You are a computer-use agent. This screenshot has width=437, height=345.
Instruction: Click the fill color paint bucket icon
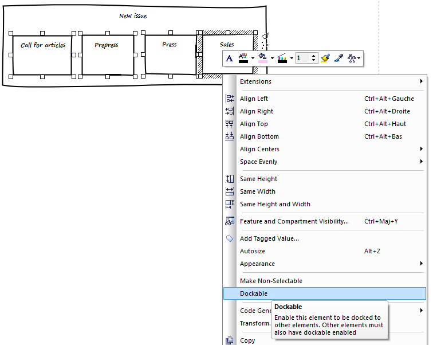click(x=262, y=58)
